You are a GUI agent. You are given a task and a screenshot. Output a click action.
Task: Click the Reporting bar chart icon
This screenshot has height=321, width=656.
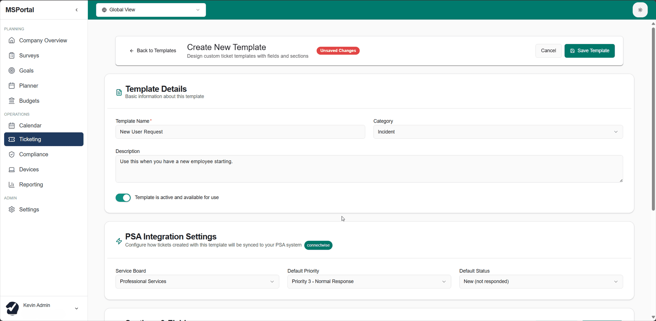point(12,184)
